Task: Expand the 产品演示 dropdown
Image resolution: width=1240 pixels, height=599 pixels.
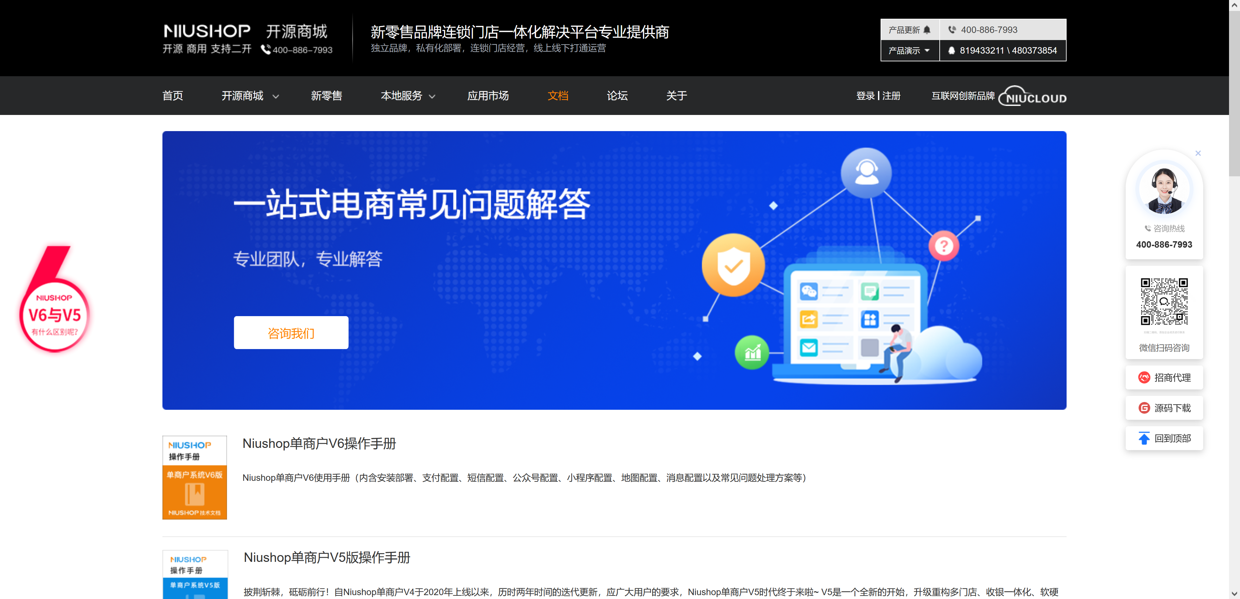Action: 909,51
